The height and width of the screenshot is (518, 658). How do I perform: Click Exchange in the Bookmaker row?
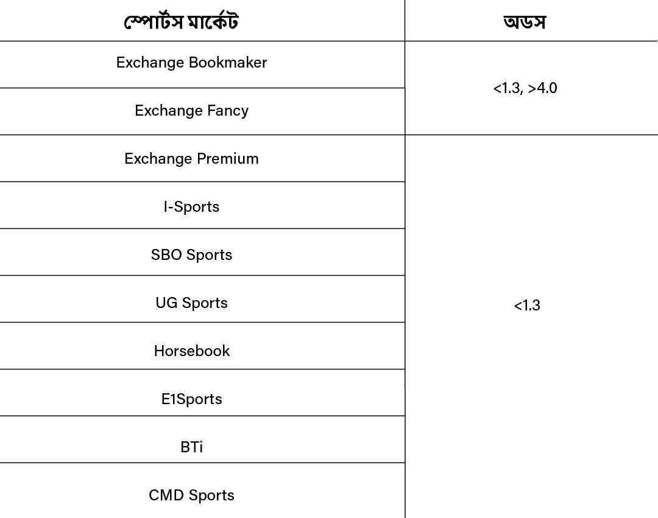[x=150, y=63]
